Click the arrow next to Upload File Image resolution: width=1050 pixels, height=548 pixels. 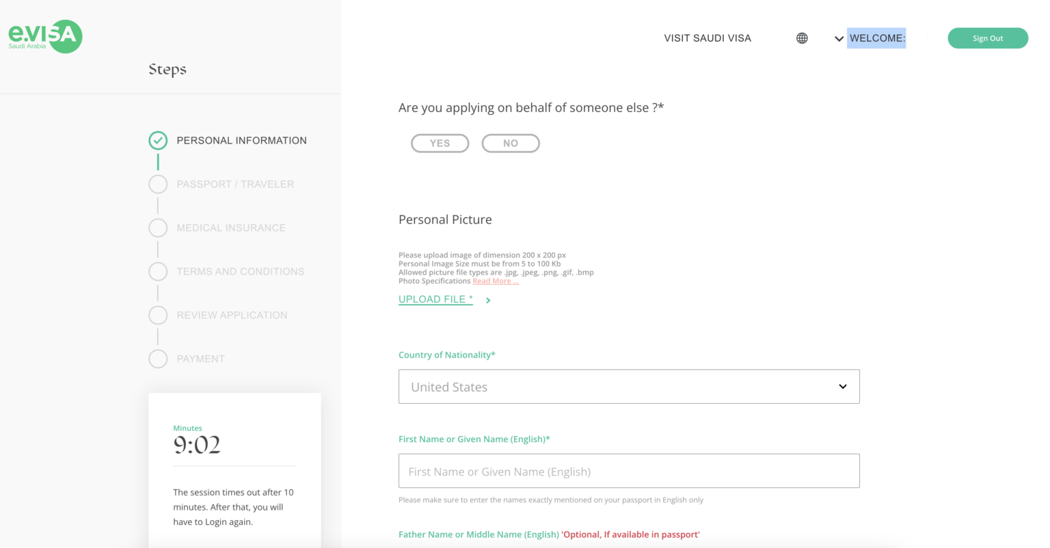click(x=488, y=300)
